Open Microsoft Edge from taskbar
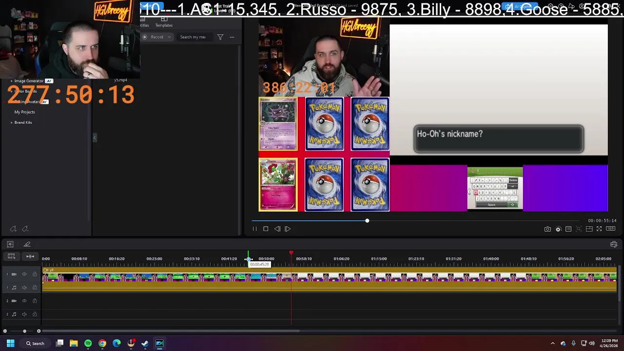Viewport: 624px width, 351px height. coord(117,343)
